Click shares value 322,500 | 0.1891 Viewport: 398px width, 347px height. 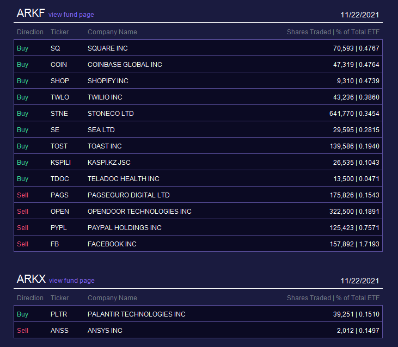tap(354, 212)
